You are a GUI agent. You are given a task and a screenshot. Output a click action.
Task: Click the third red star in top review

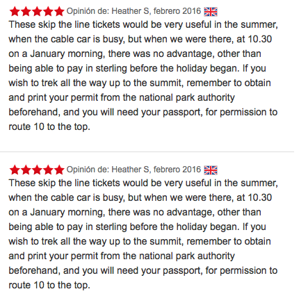coord(37,11)
